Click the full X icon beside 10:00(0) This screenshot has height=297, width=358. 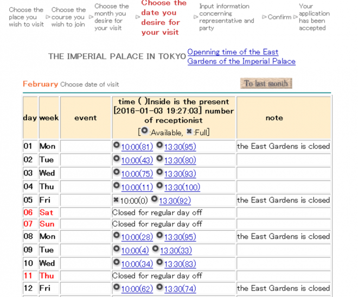(116, 199)
